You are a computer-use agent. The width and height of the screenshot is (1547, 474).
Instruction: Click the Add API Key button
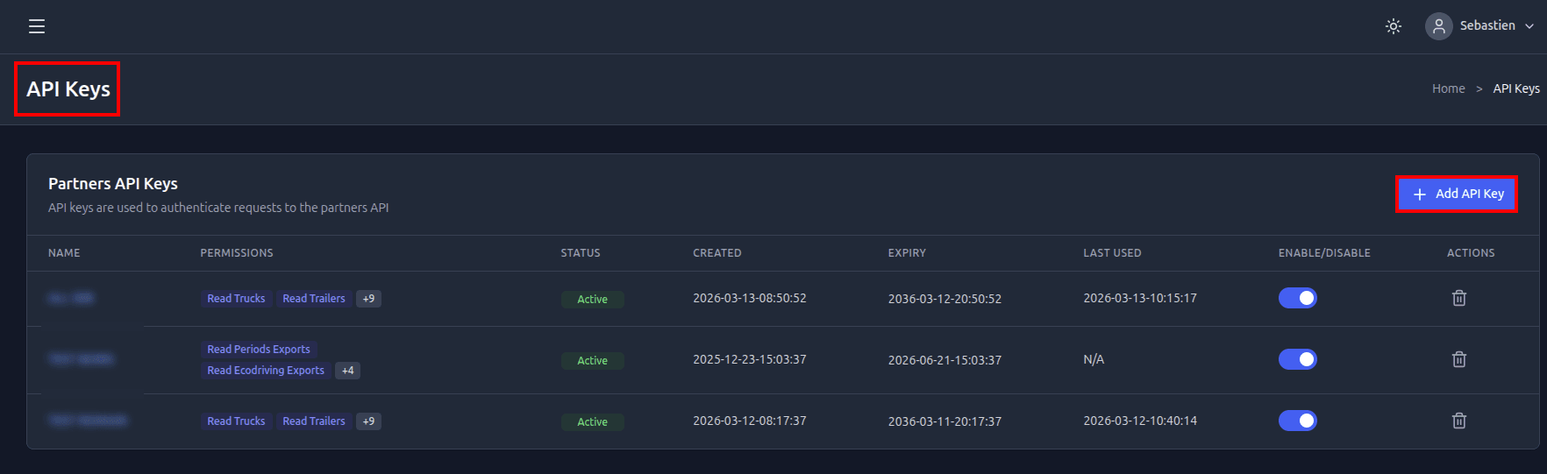(x=1457, y=194)
